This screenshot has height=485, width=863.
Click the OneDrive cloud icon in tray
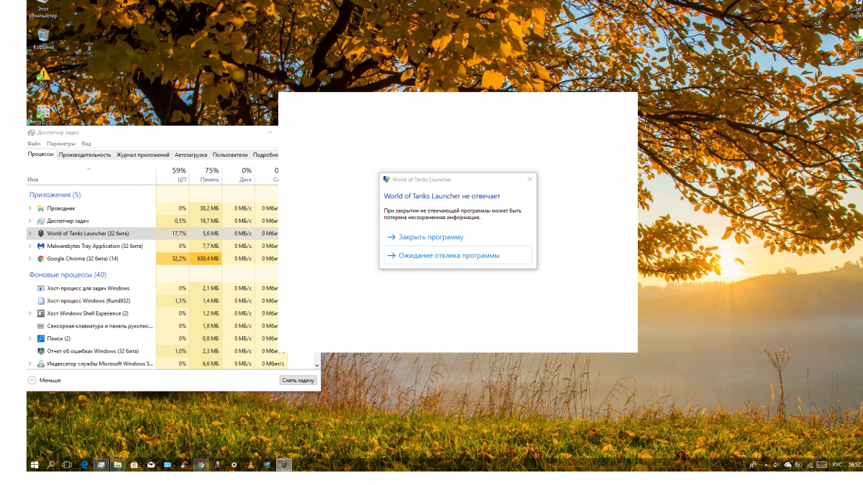tap(787, 465)
